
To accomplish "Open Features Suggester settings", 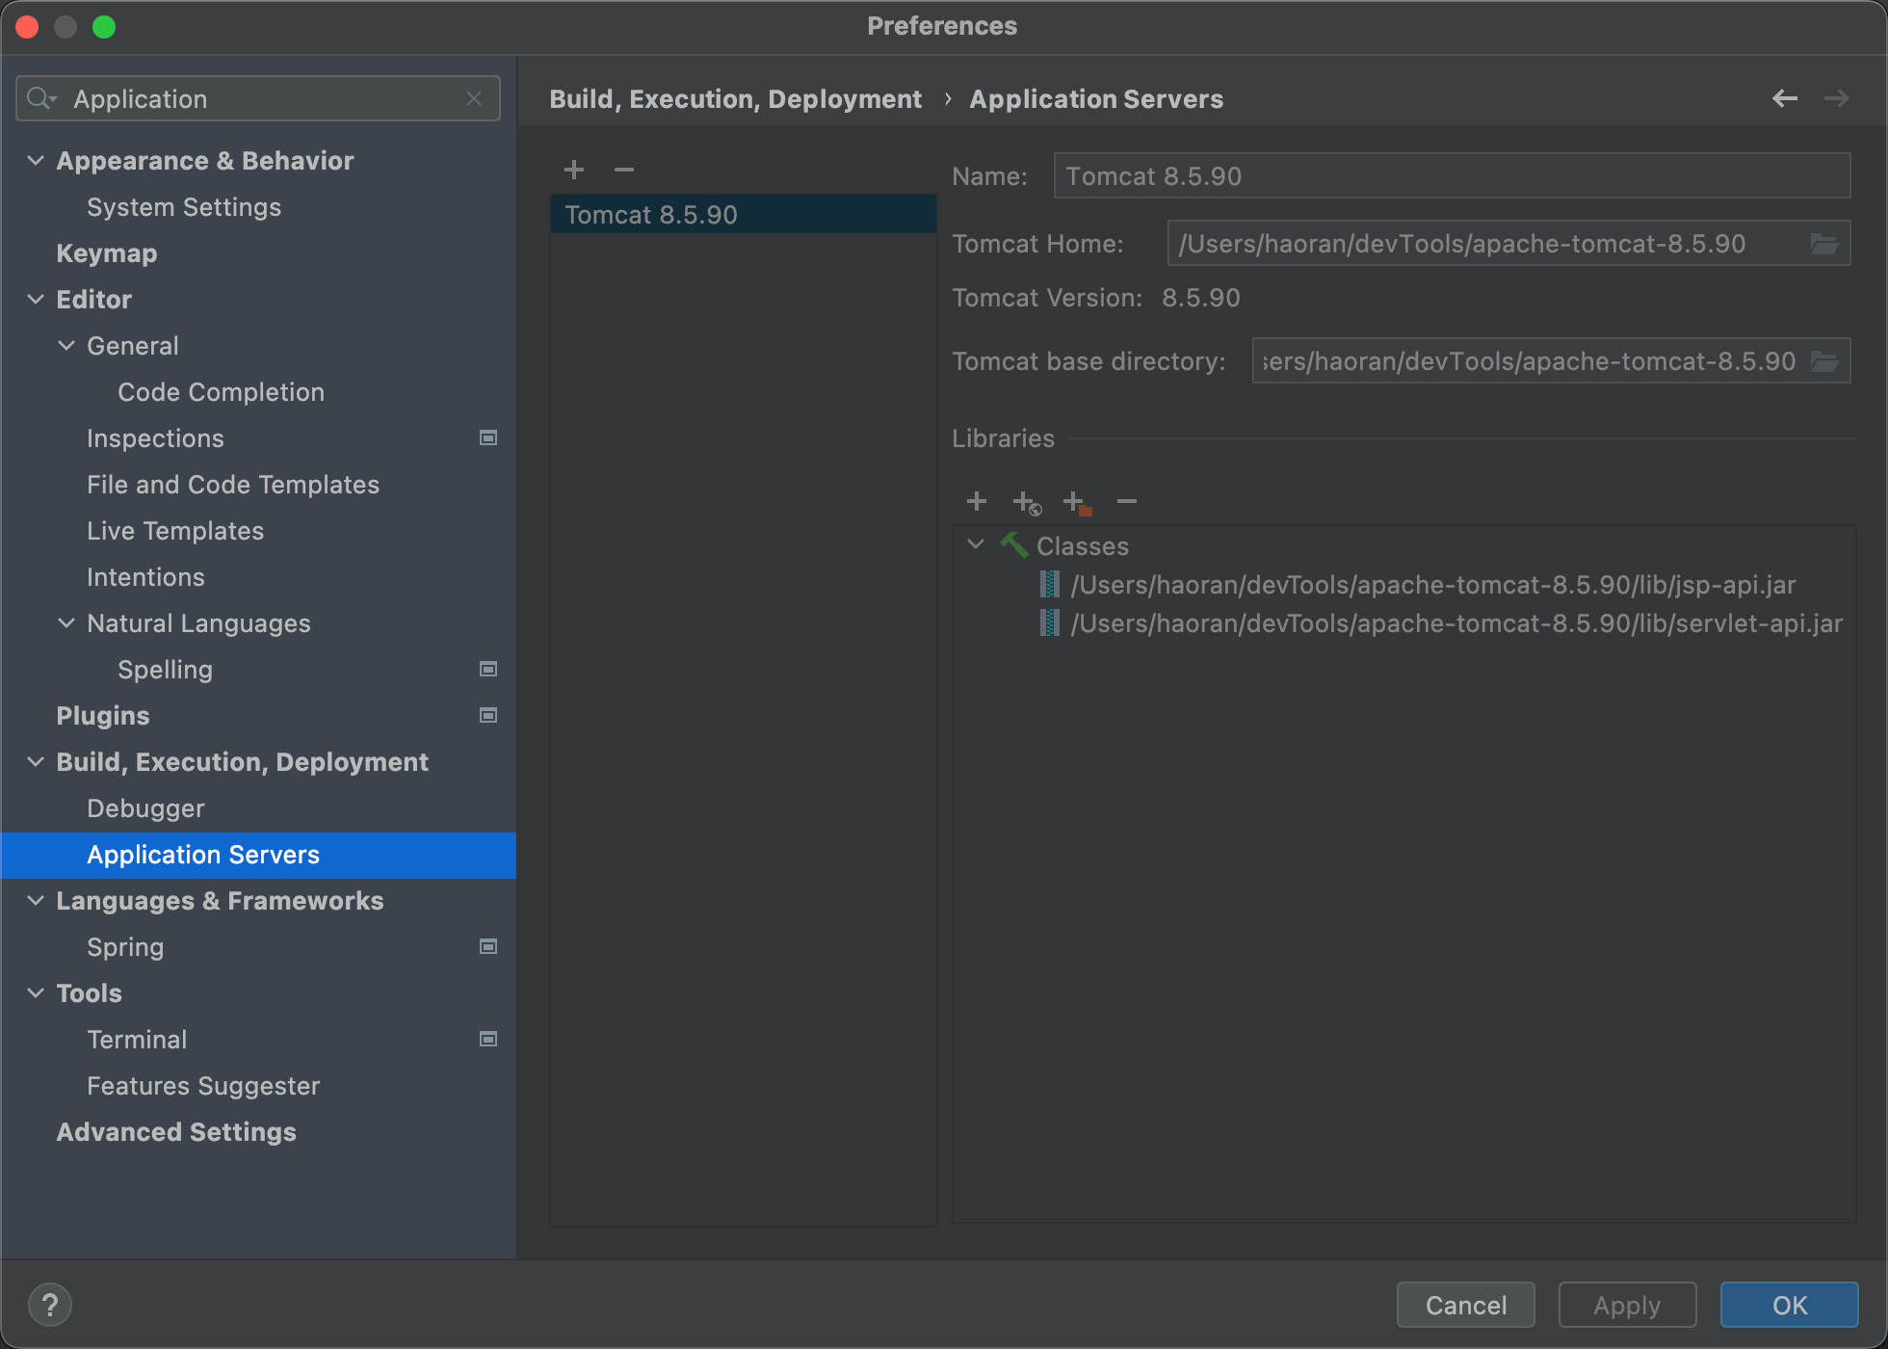I will click(203, 1086).
